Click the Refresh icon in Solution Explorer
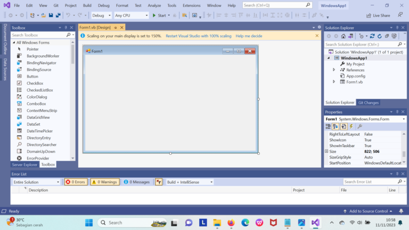The image size is (409, 230). (380, 36)
